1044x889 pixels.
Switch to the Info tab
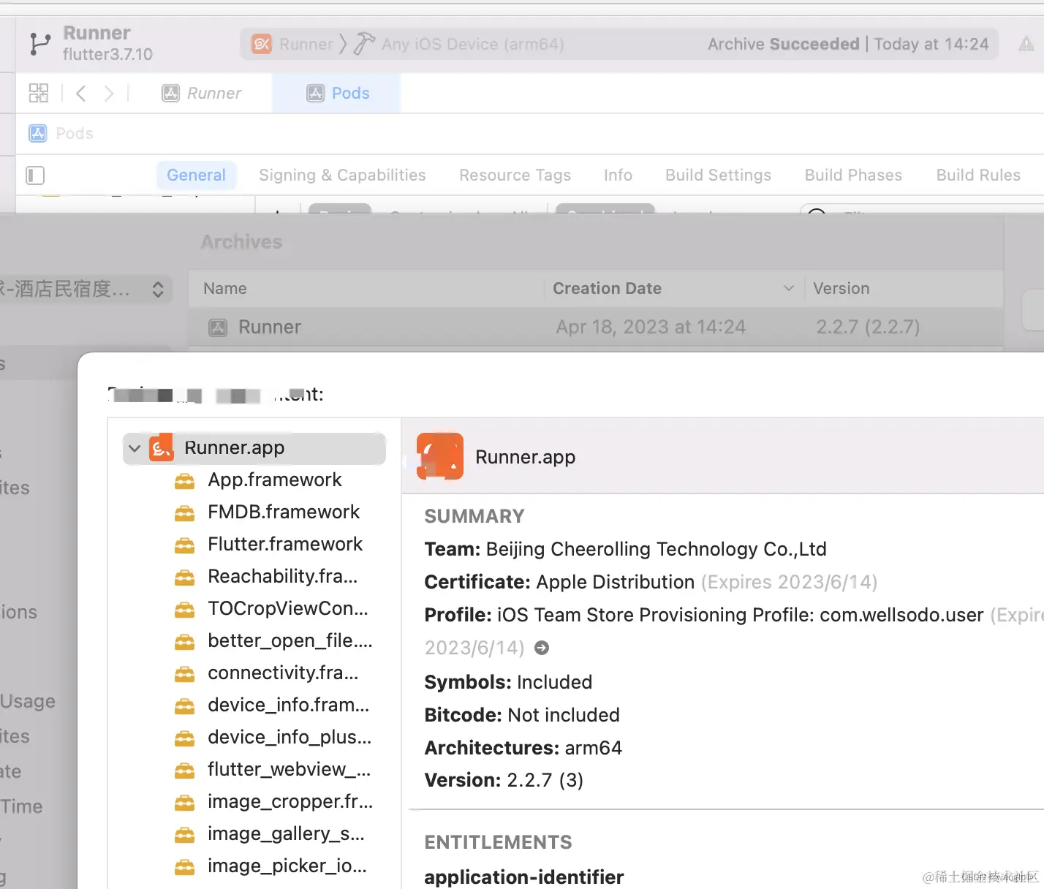click(618, 175)
